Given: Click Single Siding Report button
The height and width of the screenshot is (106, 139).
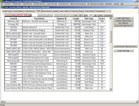Looking at the screenshot, I should [123, 18].
